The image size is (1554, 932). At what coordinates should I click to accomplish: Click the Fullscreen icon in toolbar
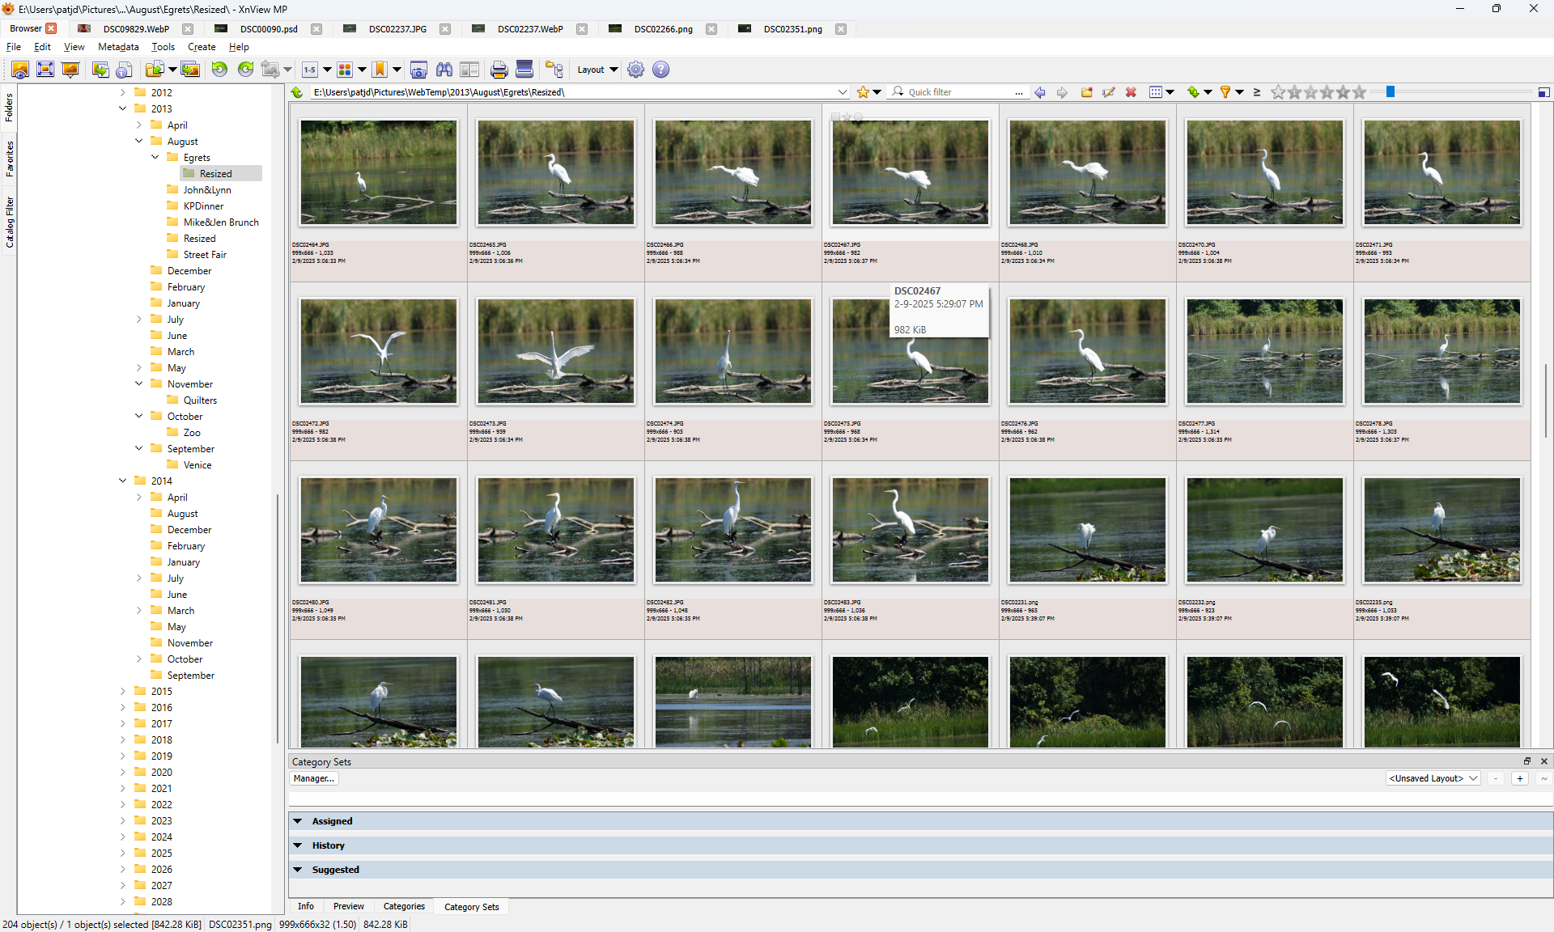(45, 70)
